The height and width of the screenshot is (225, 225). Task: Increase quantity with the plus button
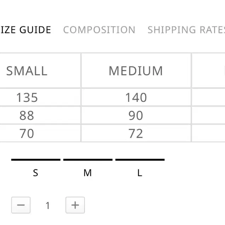pyautogui.click(x=75, y=205)
